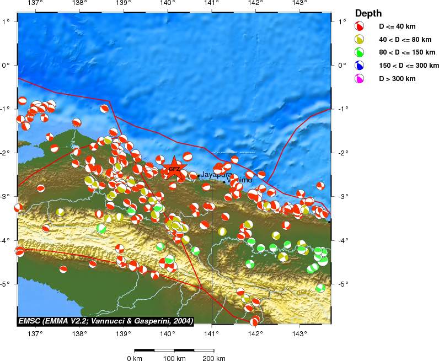The height and width of the screenshot is (361, 439).
Task: Click the 100 km scale bar label
Action: (x=174, y=358)
